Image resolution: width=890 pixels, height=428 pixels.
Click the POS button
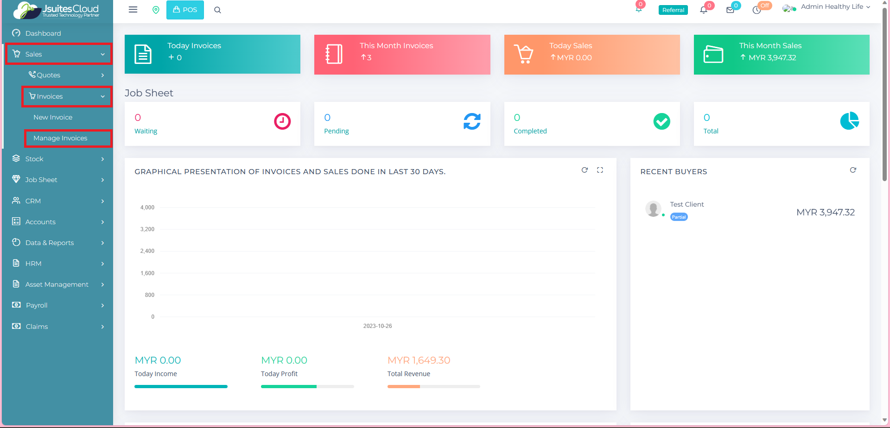tap(185, 10)
